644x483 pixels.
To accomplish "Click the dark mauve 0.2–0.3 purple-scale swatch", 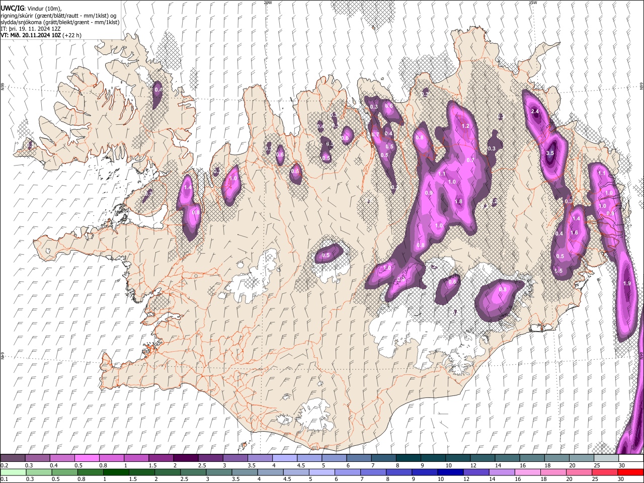I will (x=13, y=458).
